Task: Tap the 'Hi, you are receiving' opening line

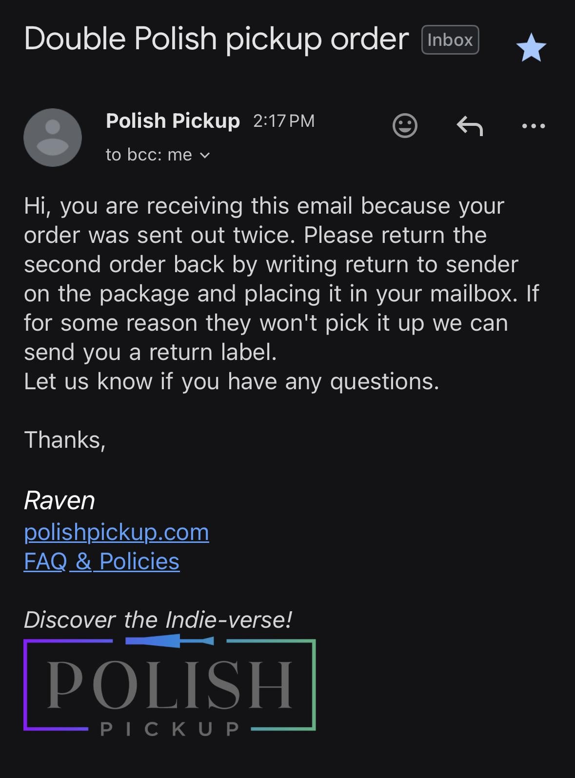Action: tap(263, 206)
